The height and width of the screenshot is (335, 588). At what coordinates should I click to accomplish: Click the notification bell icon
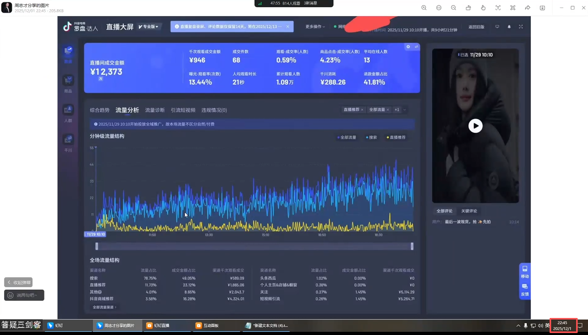click(509, 27)
